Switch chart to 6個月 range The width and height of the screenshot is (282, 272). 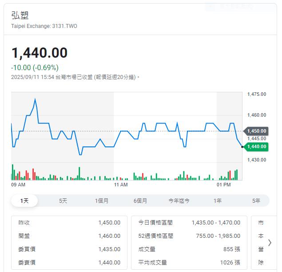[140, 201]
